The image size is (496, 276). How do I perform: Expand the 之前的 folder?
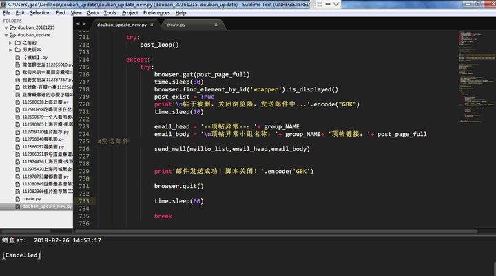coord(11,43)
